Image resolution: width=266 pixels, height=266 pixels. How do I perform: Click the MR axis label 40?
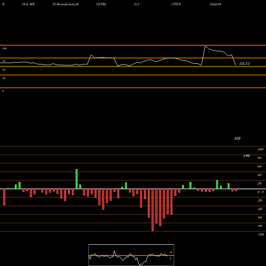(259, 175)
